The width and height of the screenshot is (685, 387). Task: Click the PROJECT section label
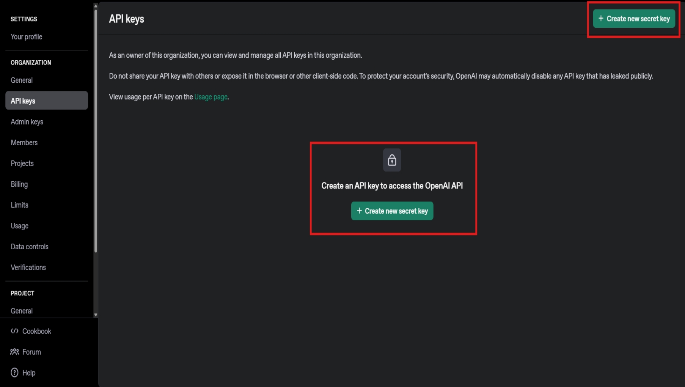(x=22, y=293)
